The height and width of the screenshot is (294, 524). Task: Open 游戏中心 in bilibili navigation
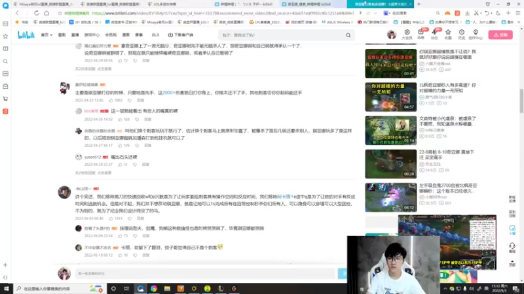coord(92,35)
